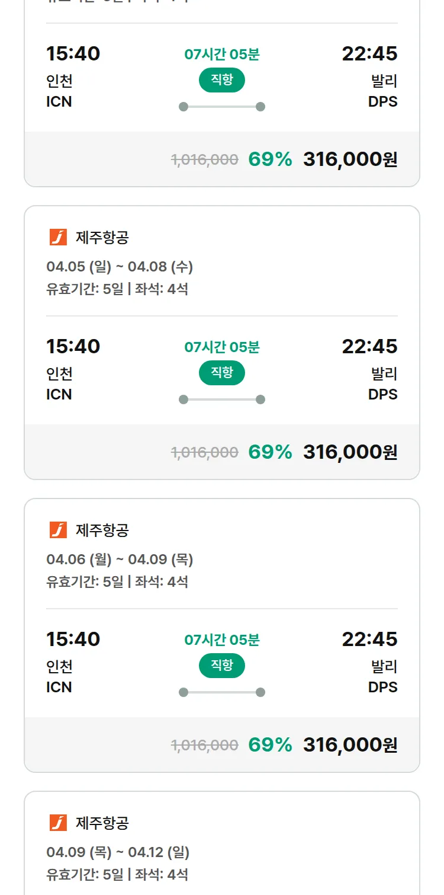Click Jeju Air logo on 04.06 (월) card
This screenshot has height=895, width=444.
pos(58,530)
